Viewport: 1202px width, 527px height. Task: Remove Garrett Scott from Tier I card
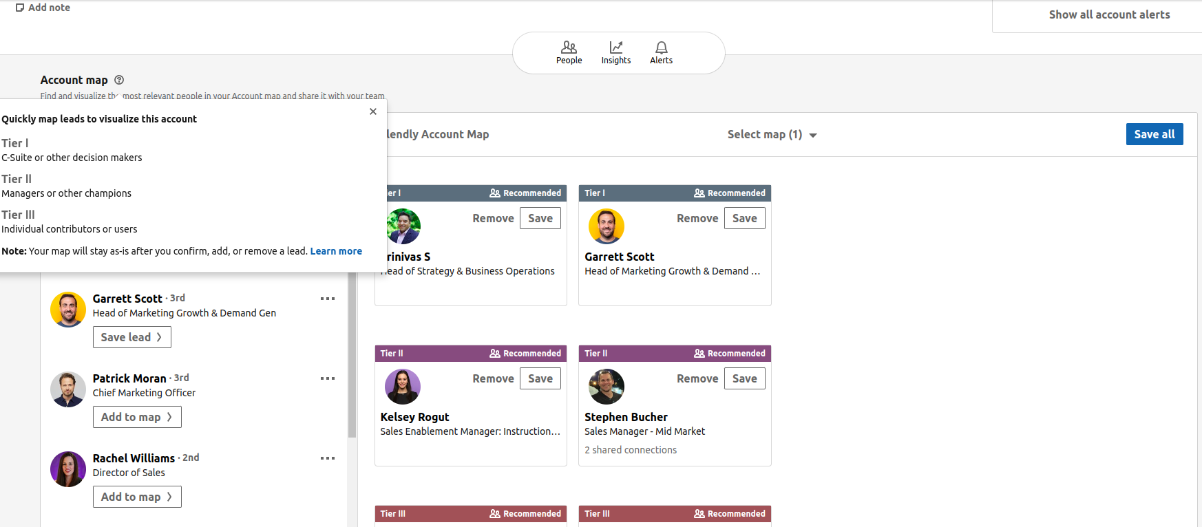697,218
